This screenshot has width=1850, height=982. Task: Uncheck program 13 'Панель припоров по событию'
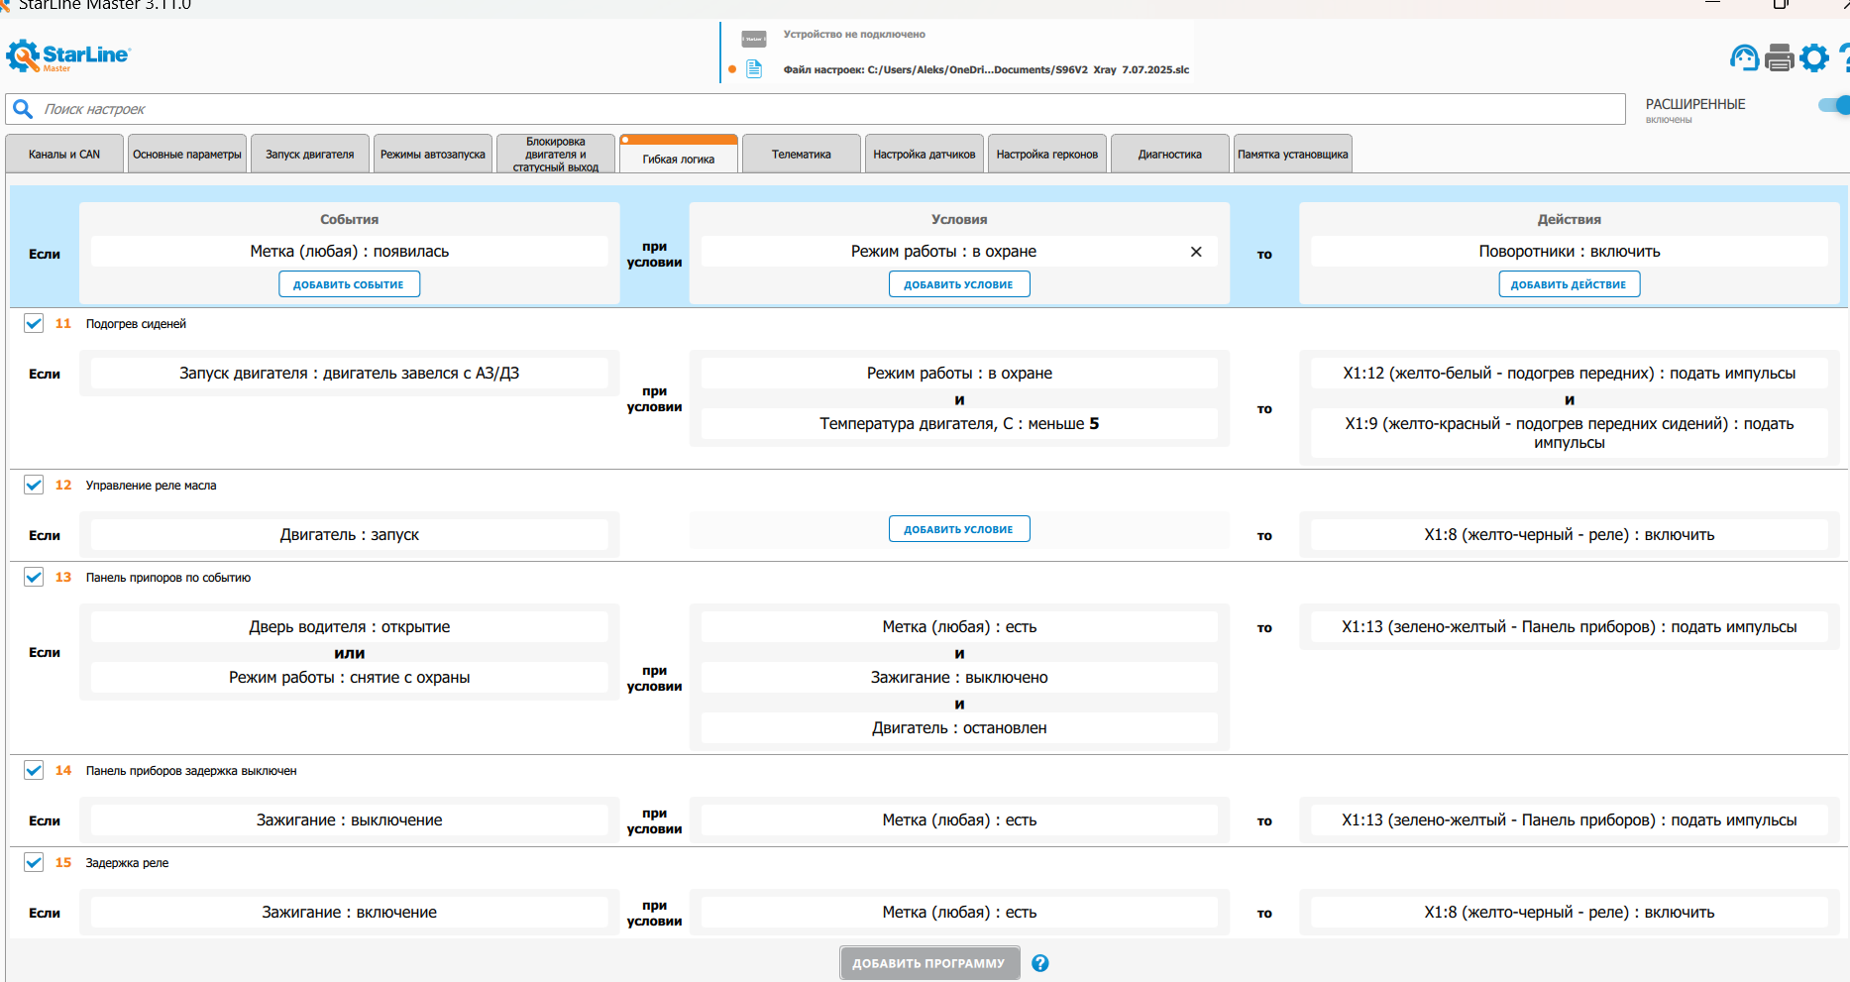(x=34, y=577)
